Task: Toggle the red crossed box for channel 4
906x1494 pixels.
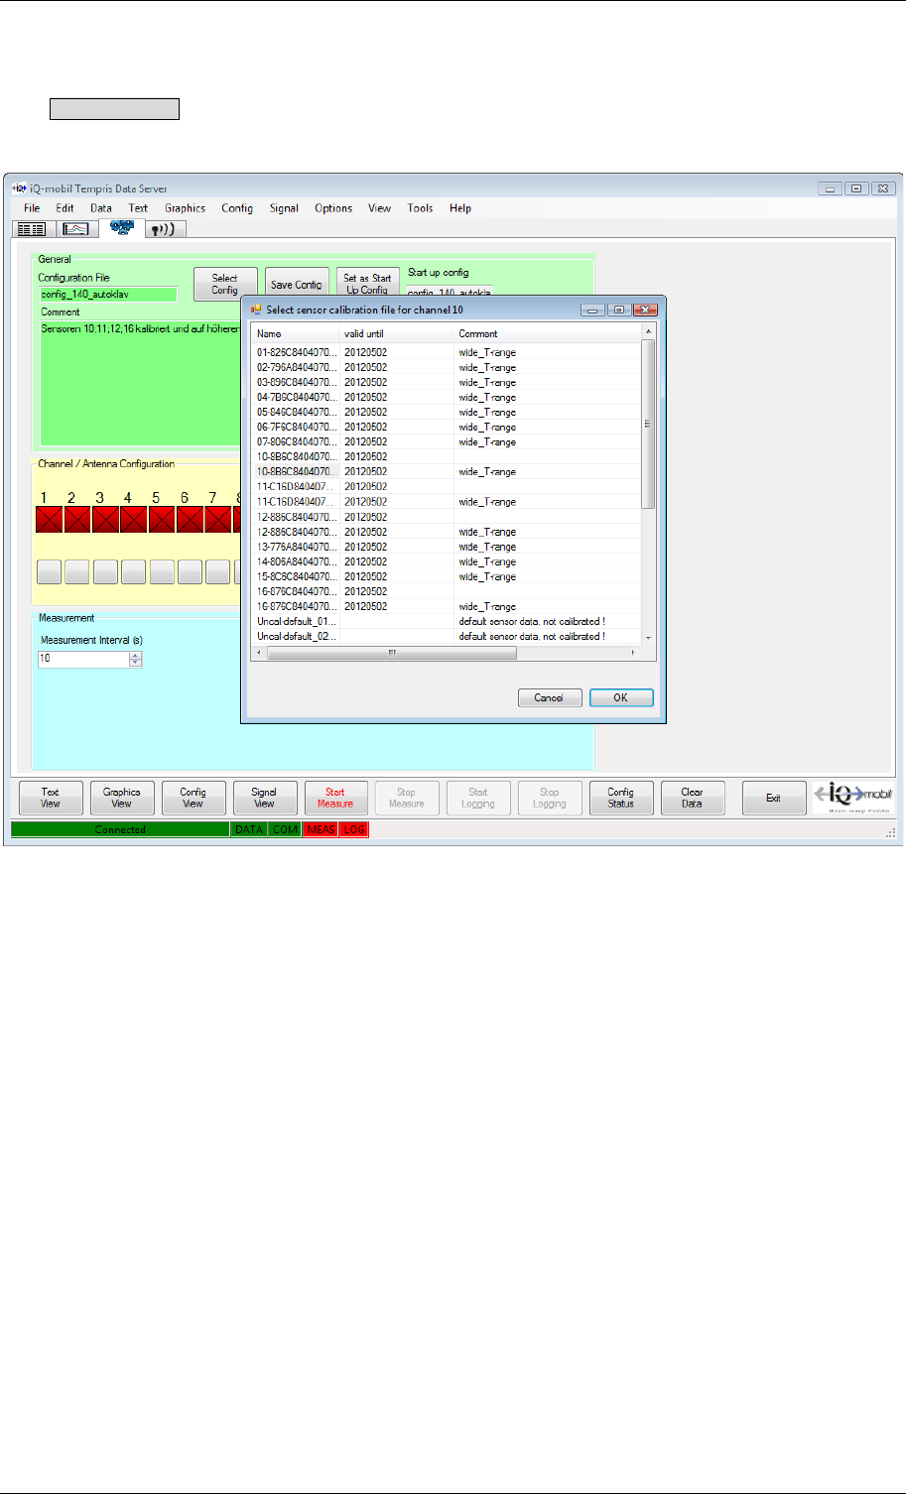Action: (x=133, y=520)
